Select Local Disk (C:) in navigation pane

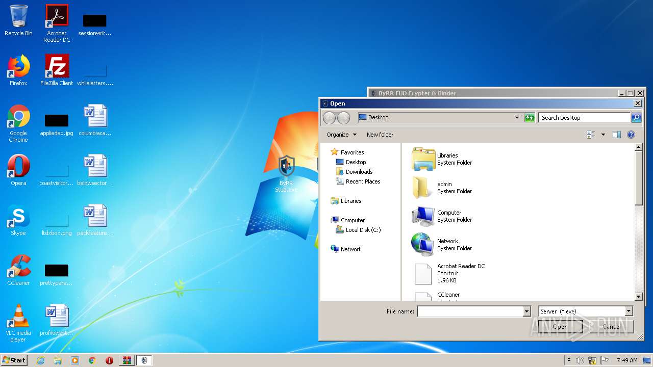(x=359, y=230)
